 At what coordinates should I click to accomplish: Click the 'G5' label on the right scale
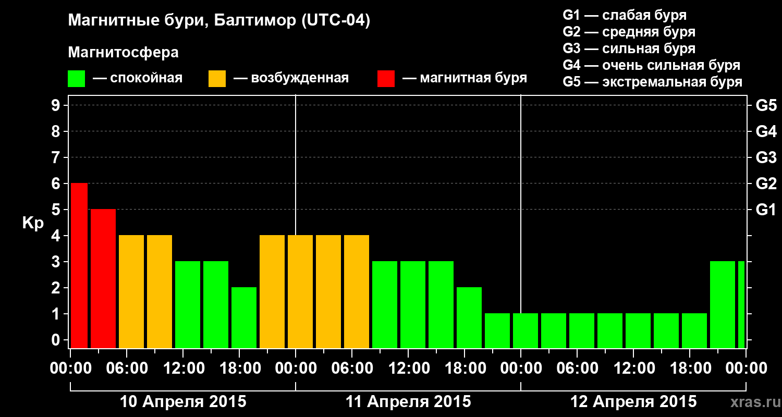coord(766,105)
